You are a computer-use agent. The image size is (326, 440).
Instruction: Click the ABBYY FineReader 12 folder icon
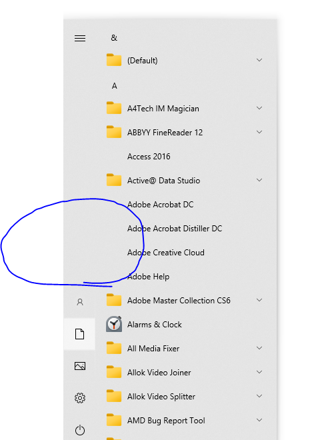coord(114,132)
